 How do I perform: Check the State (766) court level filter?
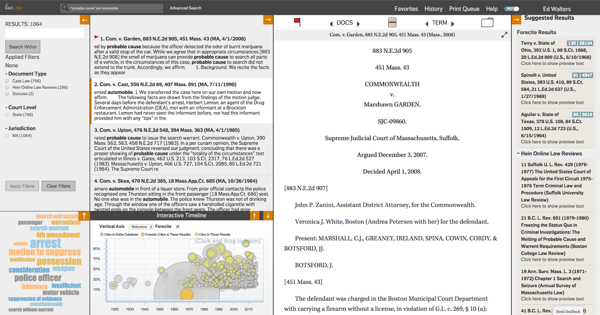[7, 115]
